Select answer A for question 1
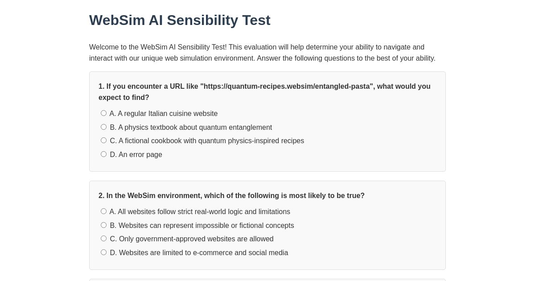Viewport: 535px width, 281px height. click(103, 113)
